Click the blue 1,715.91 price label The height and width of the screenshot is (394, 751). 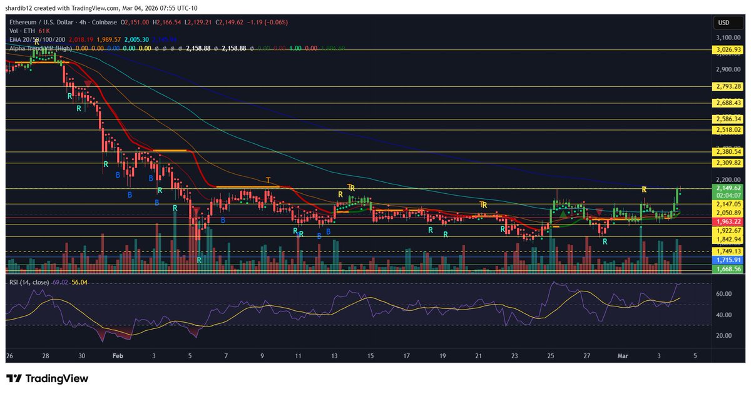pos(728,260)
